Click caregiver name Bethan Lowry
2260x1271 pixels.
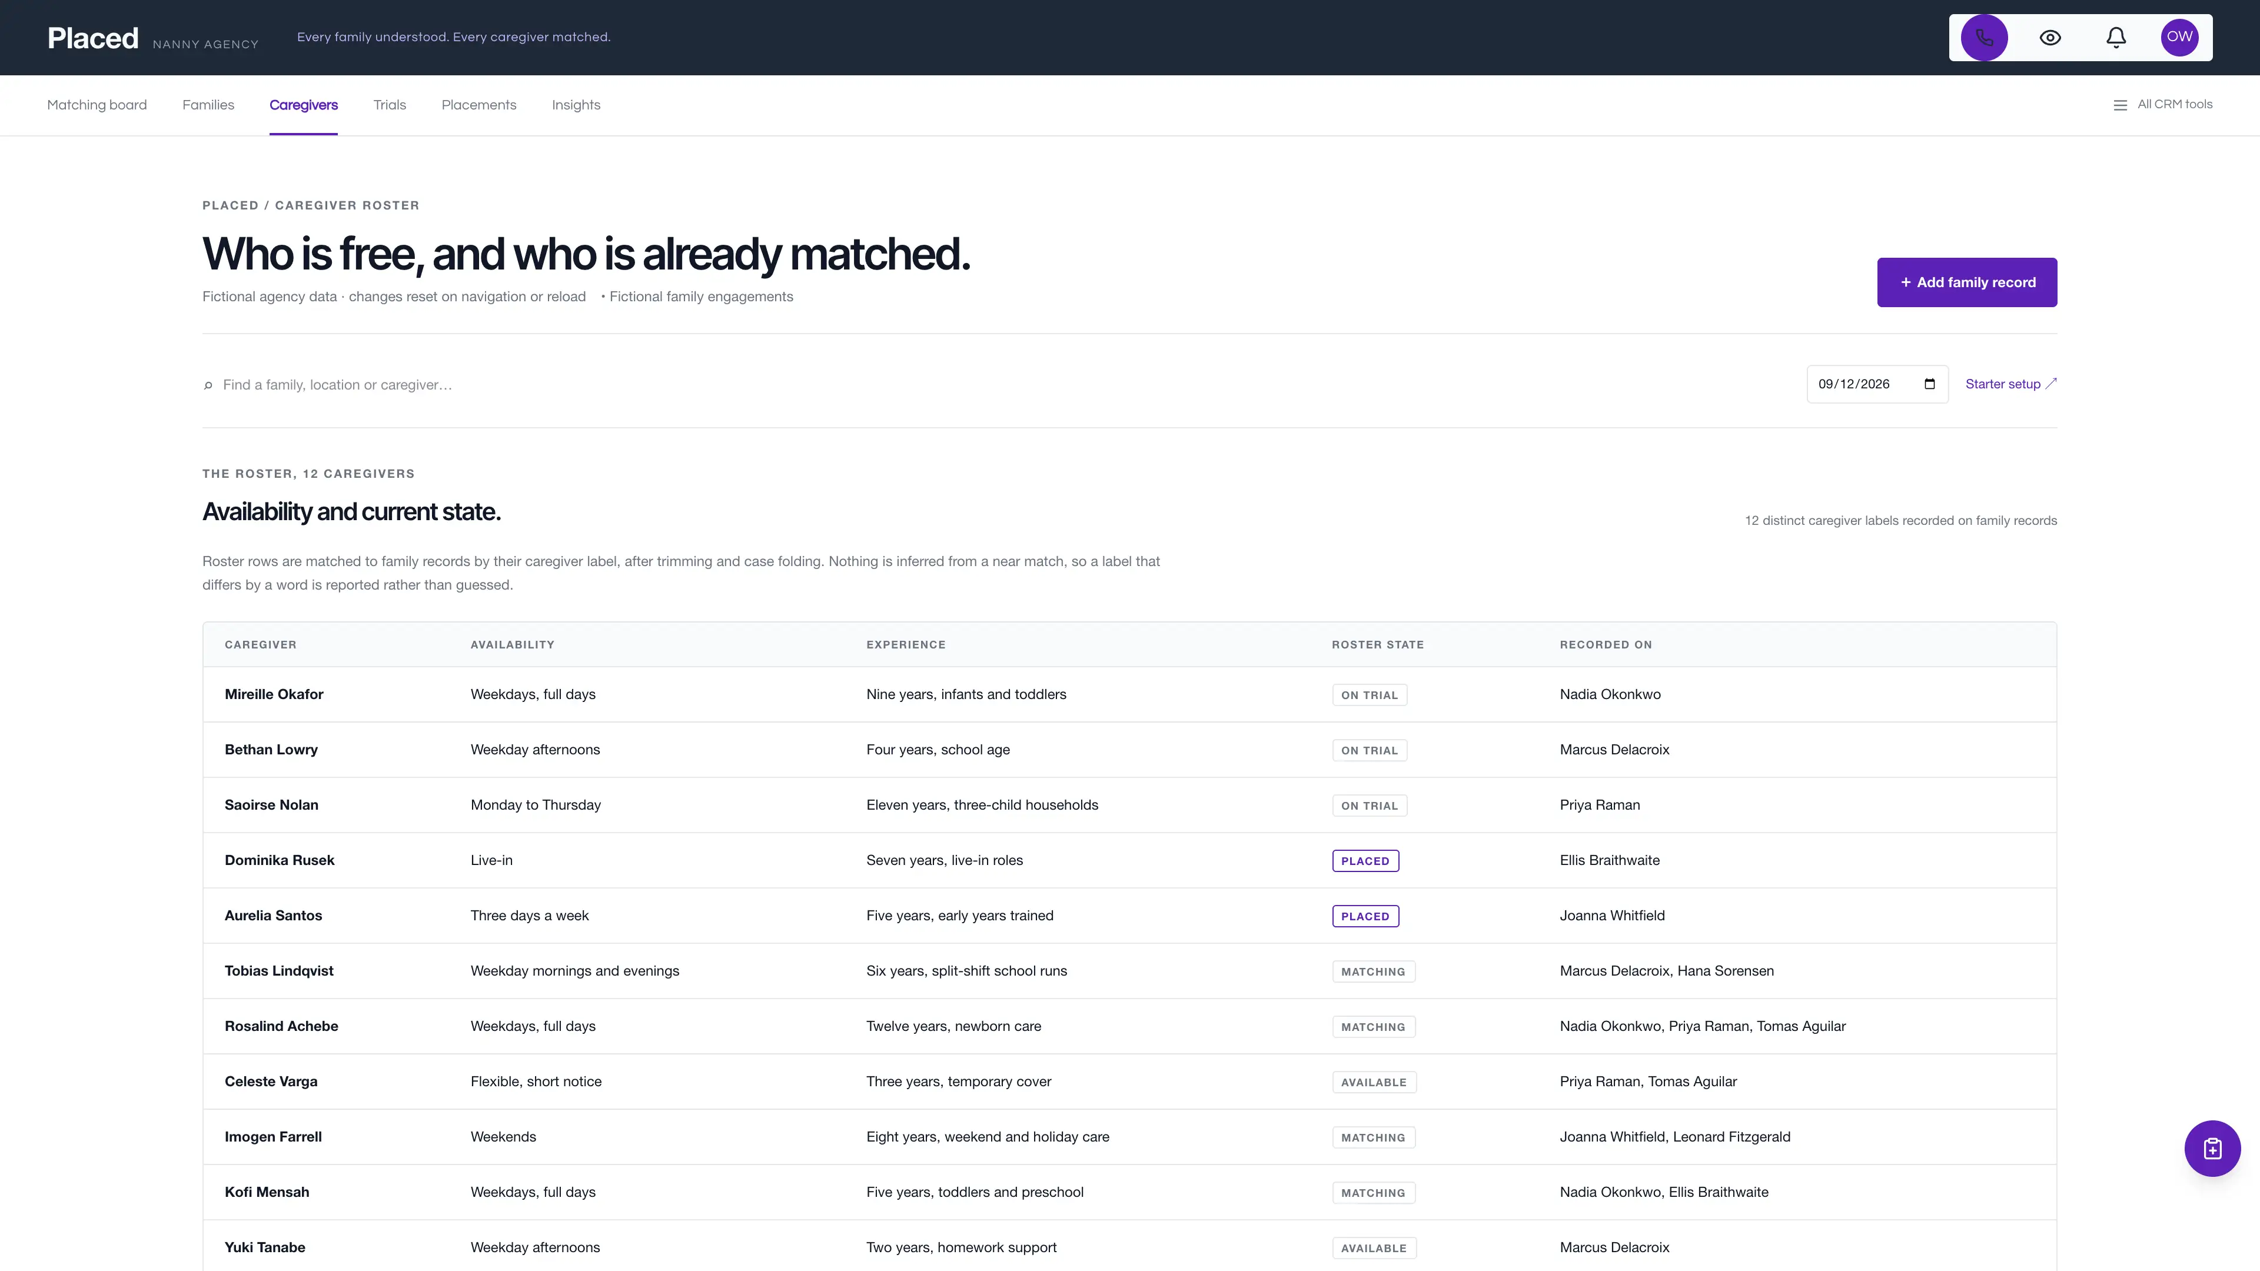click(x=271, y=750)
